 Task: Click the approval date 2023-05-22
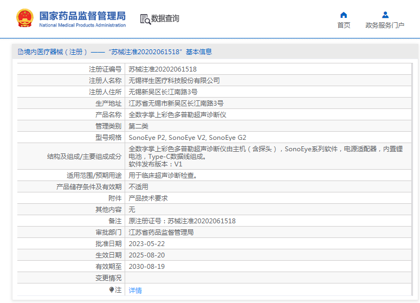click(146, 244)
